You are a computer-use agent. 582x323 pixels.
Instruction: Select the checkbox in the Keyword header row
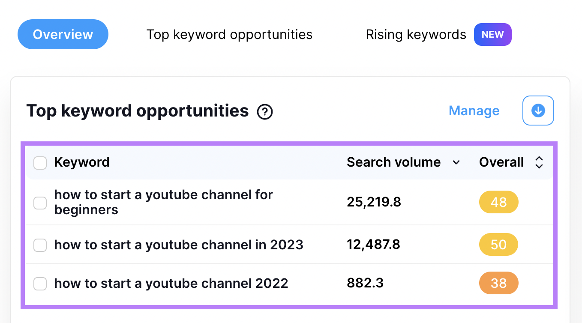[x=40, y=163]
